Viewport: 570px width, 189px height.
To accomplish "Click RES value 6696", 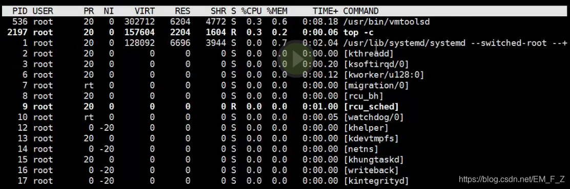I will 180,43.
